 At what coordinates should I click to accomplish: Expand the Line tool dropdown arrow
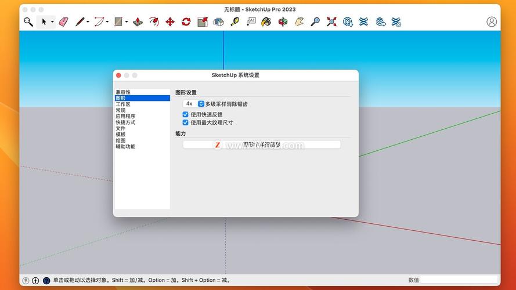[88, 22]
